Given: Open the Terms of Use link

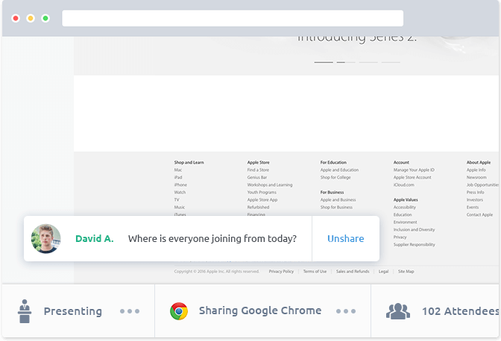Looking at the screenshot, I should (x=315, y=272).
